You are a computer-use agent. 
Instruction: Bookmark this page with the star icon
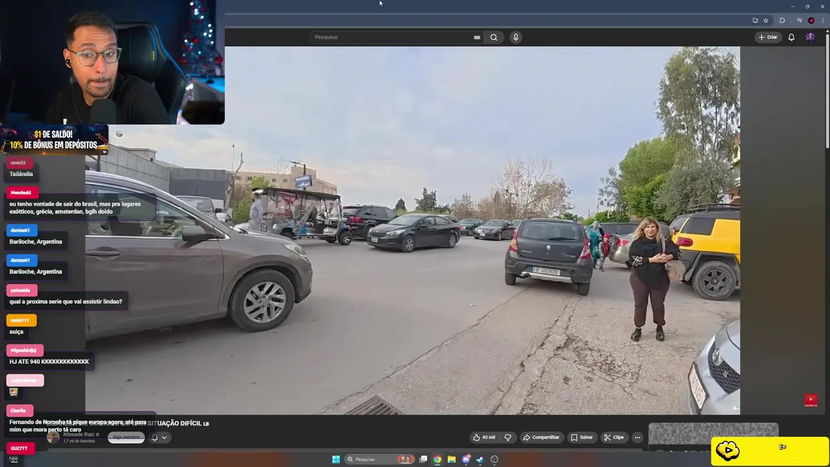pos(766,20)
